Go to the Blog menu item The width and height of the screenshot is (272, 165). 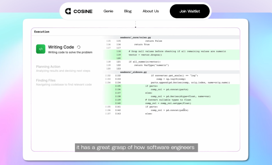click(128, 11)
